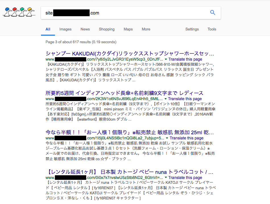Click the penguin doodle logo
Viewport: 270px width, 204px height.
click(x=19, y=12)
